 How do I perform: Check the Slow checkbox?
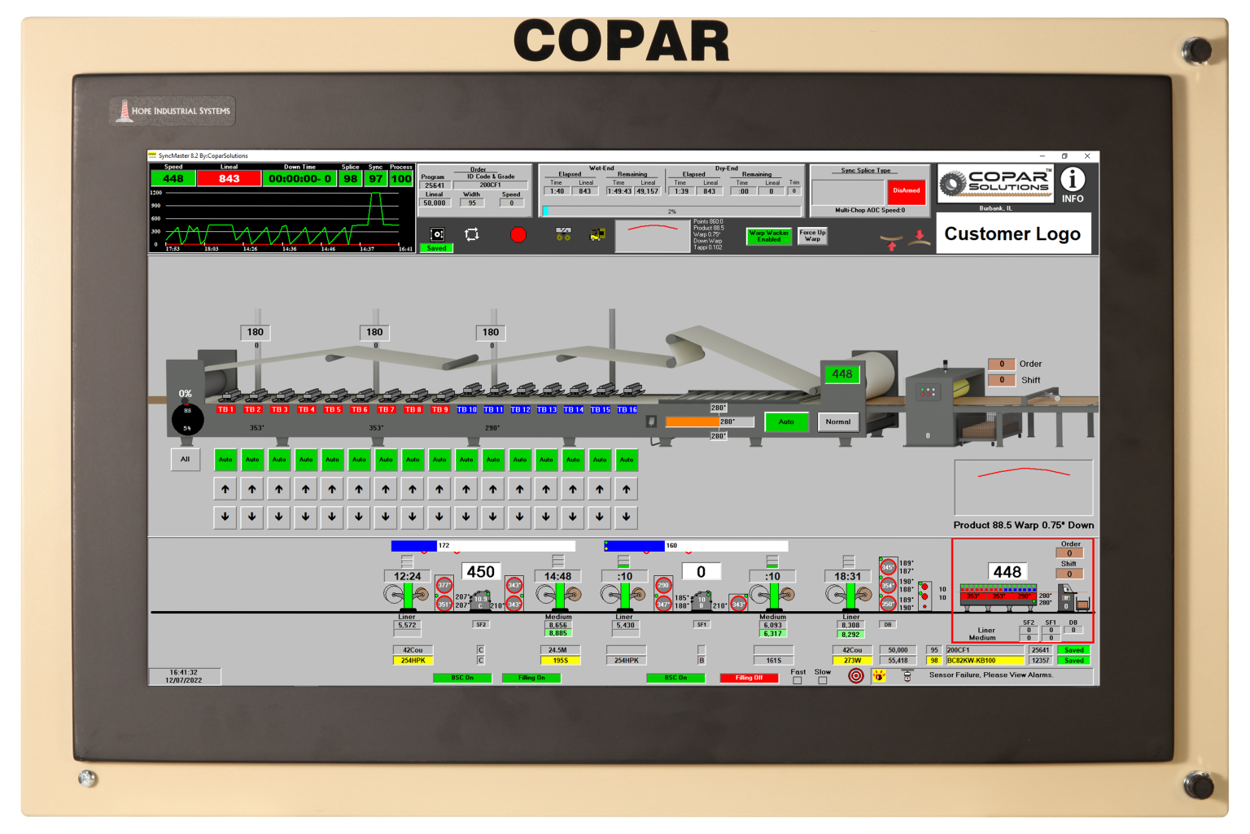pyautogui.click(x=822, y=679)
